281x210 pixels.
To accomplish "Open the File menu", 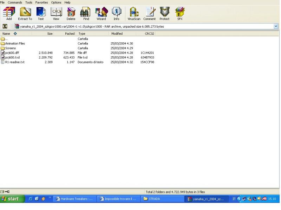I will 2,2.
